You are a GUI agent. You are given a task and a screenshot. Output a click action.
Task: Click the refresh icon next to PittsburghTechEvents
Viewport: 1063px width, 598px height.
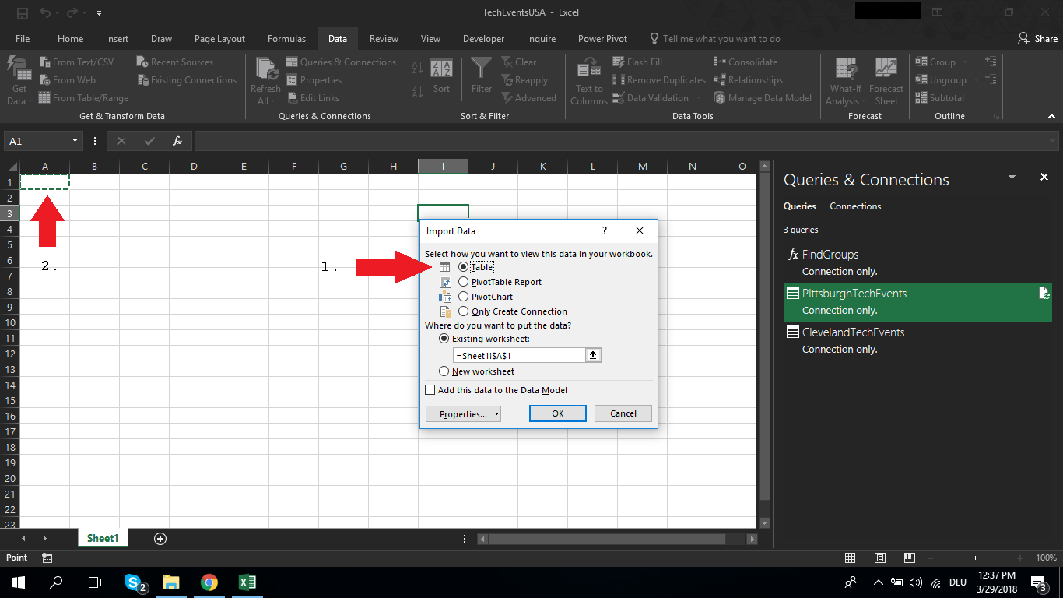(x=1044, y=294)
